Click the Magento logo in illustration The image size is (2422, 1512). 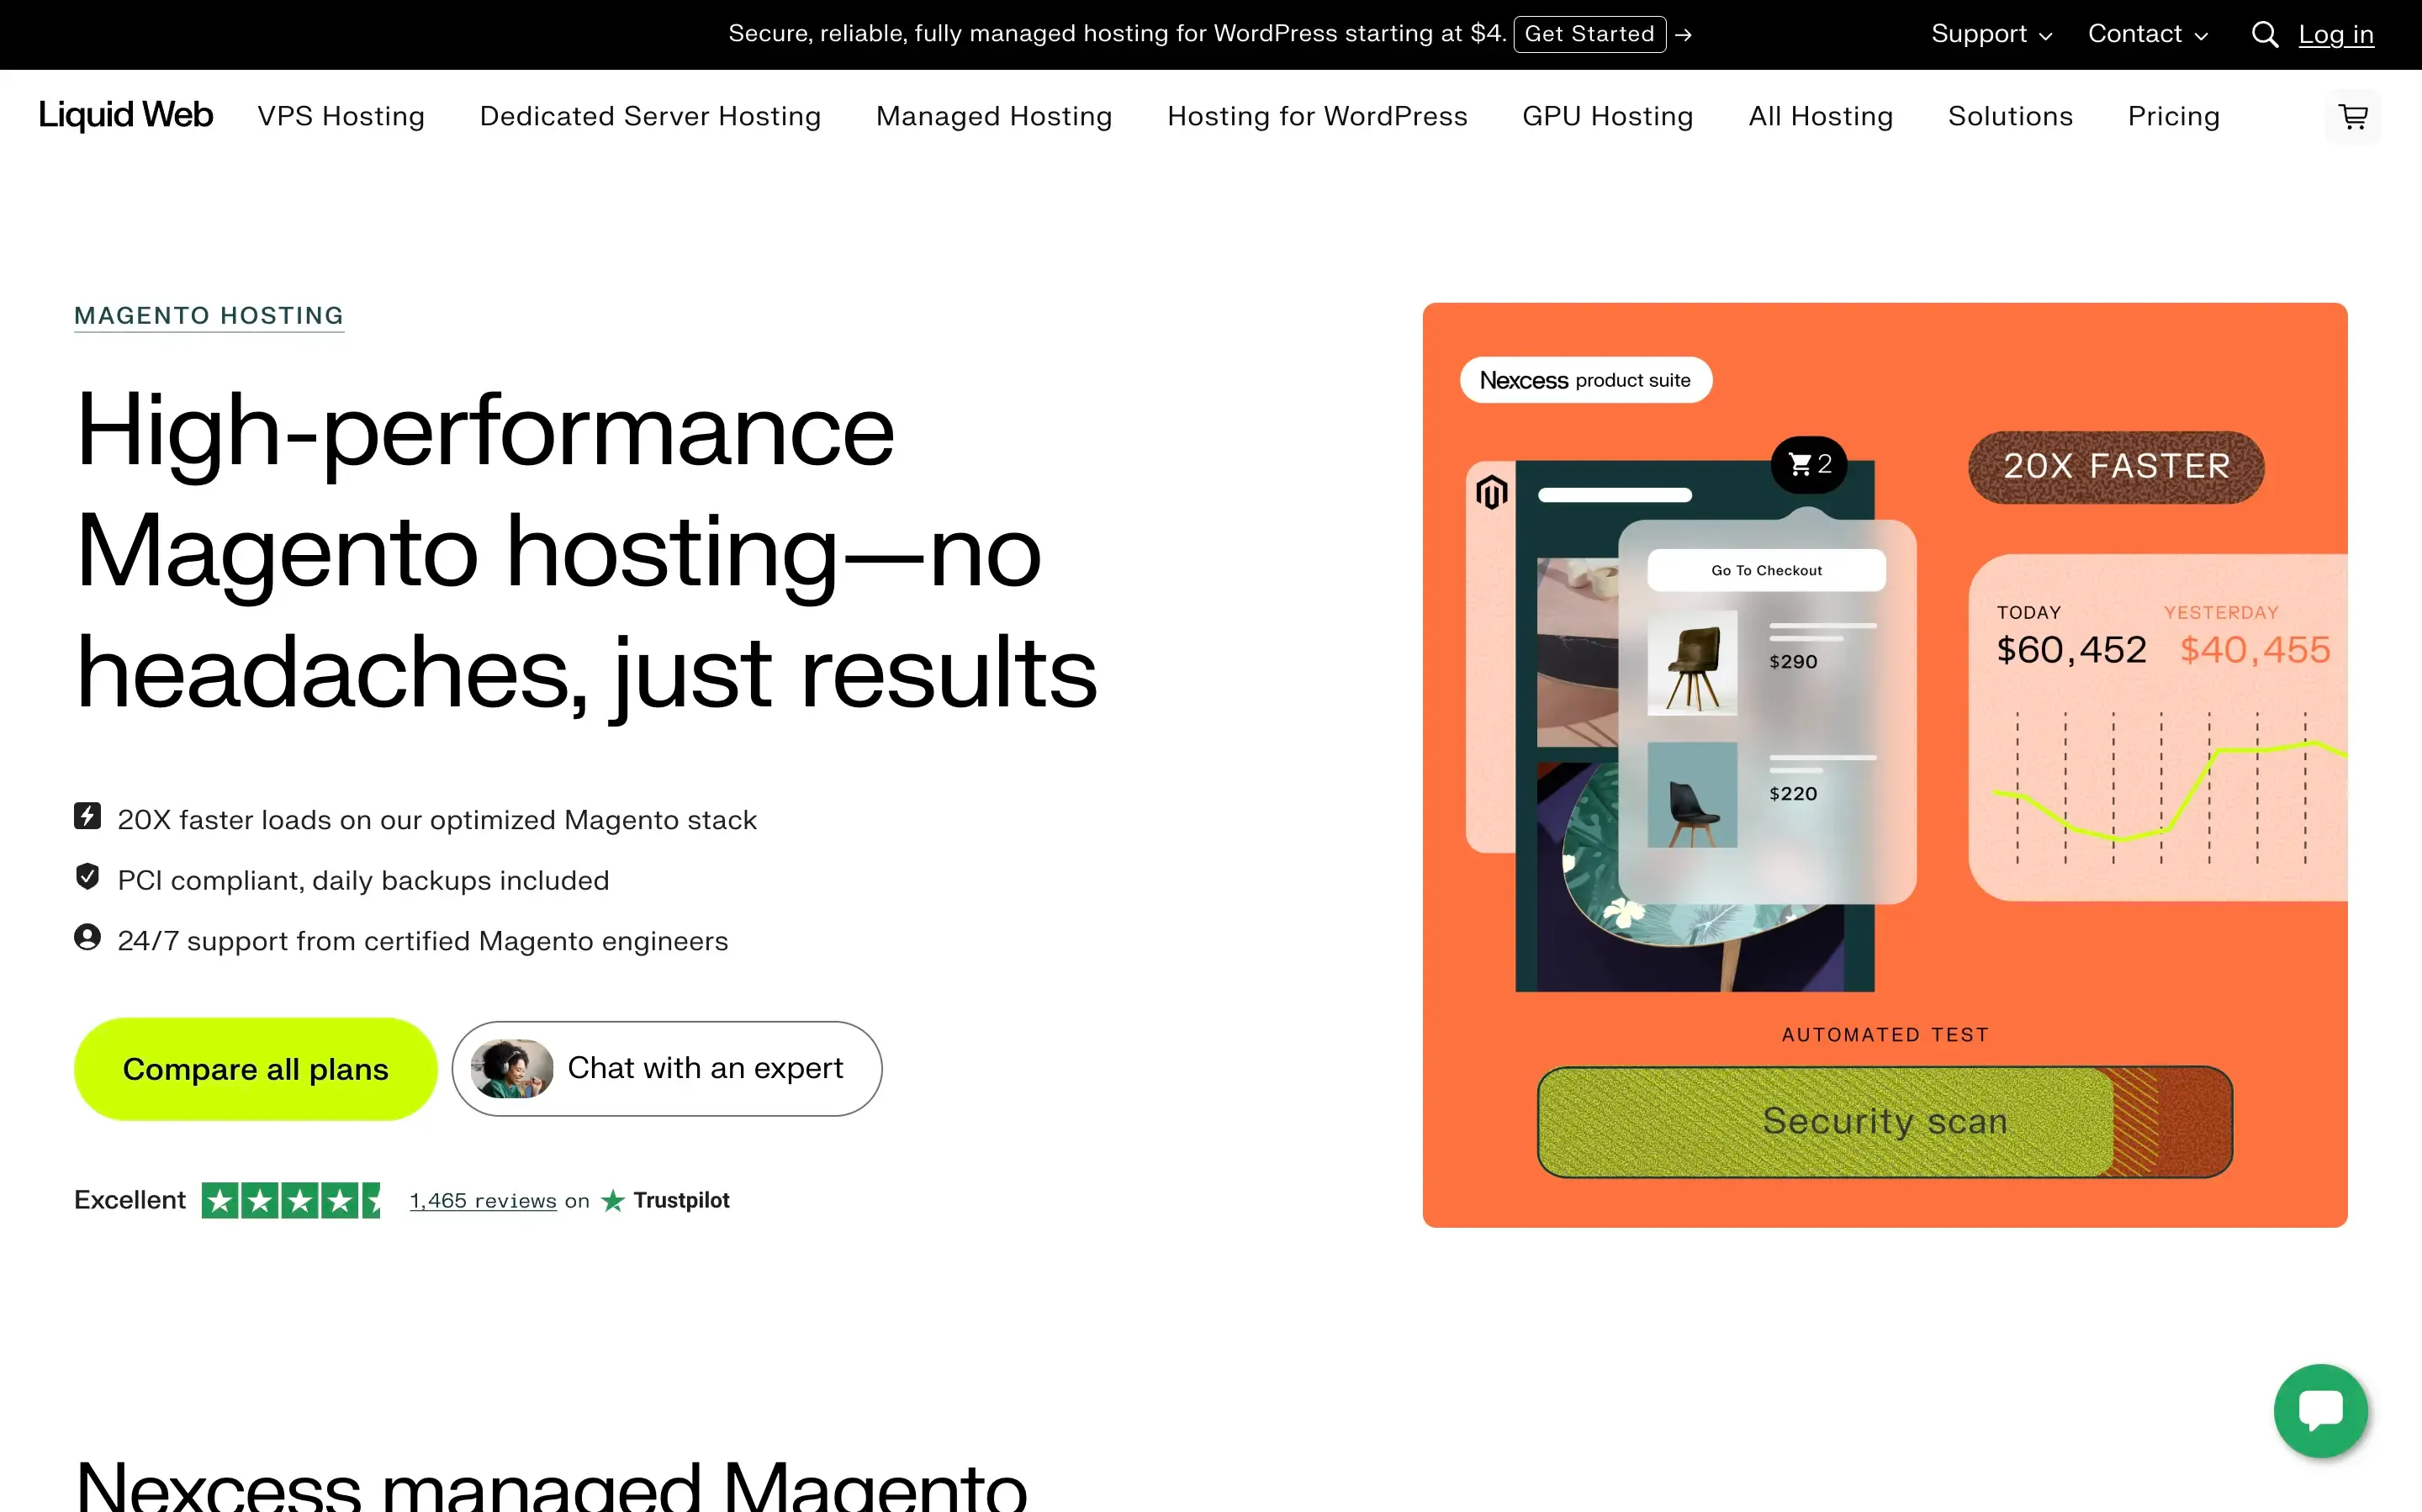click(x=1491, y=492)
